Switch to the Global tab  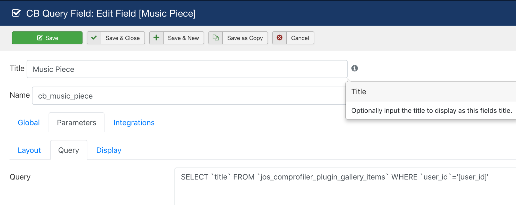pos(29,123)
